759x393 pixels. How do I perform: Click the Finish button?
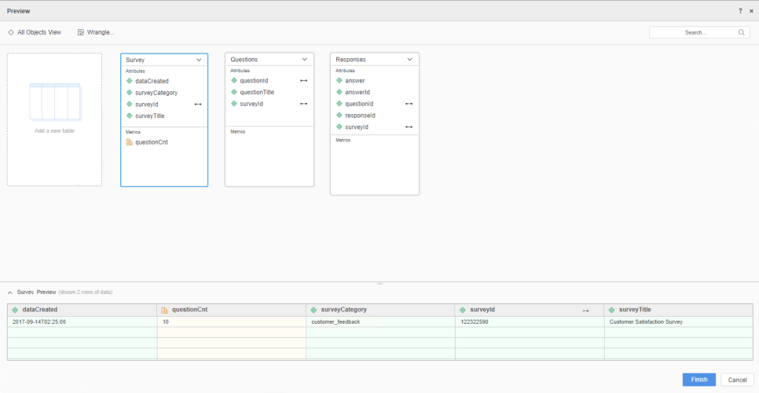click(698, 380)
